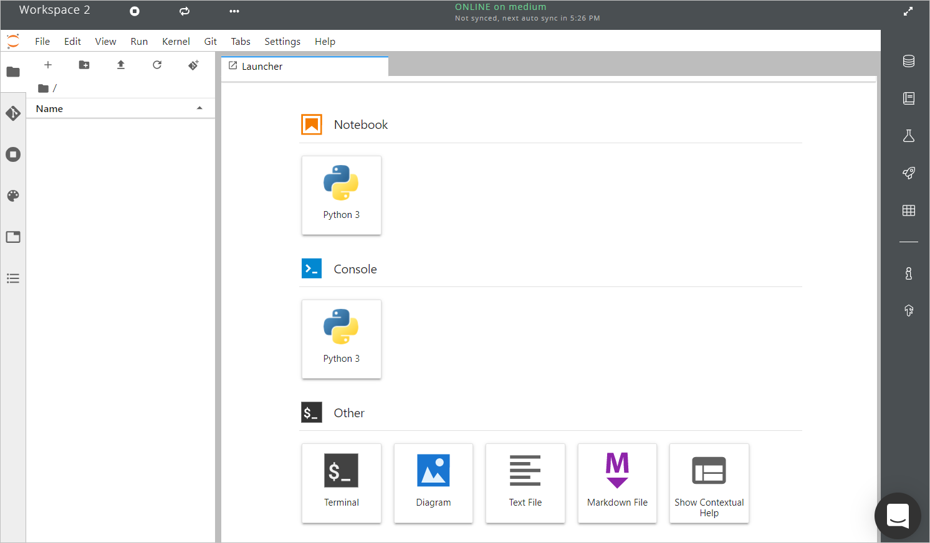This screenshot has height=543, width=930.
Task: Open the Kernel menu
Action: [x=176, y=41]
